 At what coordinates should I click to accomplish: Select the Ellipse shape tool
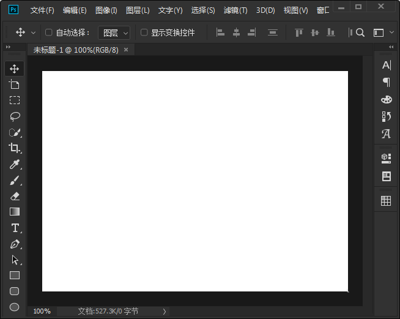pos(14,307)
